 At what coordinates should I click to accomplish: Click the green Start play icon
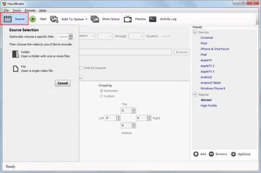pyautogui.click(x=33, y=19)
